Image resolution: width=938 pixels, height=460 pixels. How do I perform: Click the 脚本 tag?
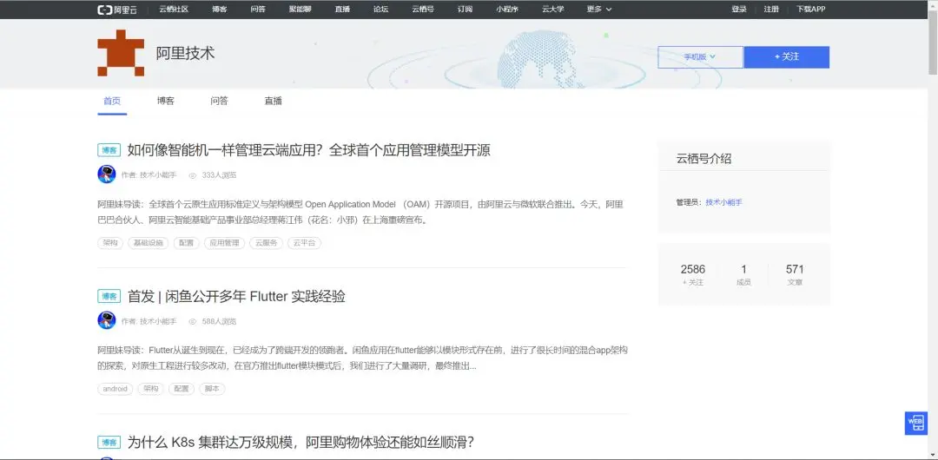[x=212, y=389]
